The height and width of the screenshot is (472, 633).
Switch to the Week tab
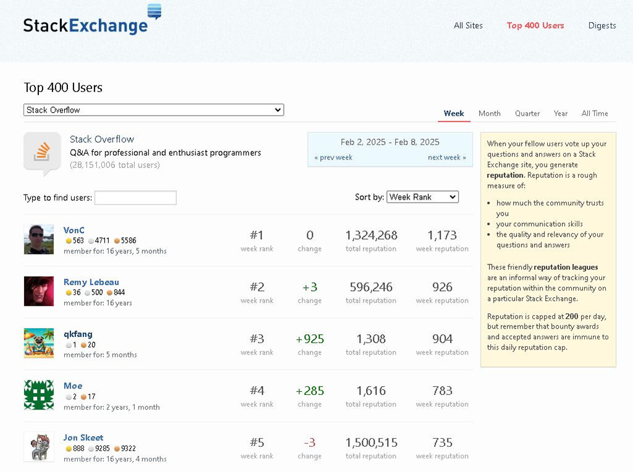point(454,113)
